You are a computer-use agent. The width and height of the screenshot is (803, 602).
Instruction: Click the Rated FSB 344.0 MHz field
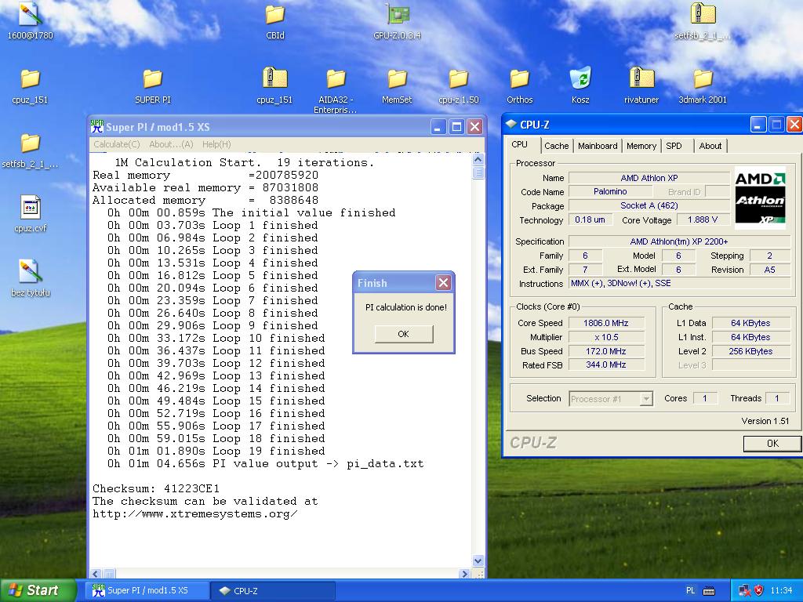click(x=606, y=365)
